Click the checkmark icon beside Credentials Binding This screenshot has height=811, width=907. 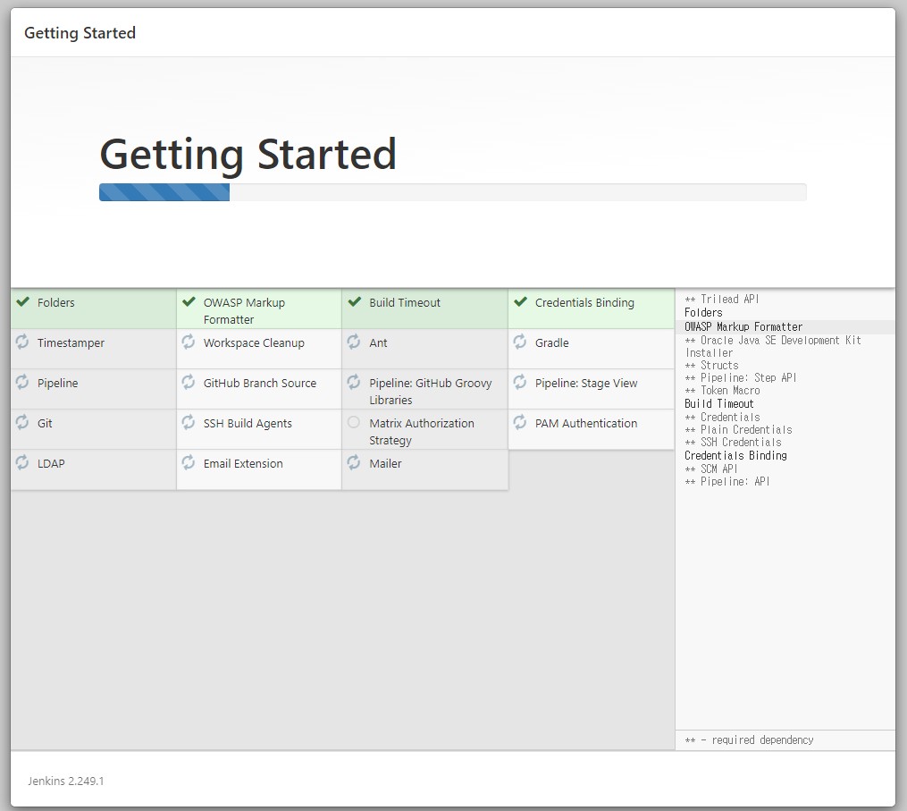click(521, 301)
